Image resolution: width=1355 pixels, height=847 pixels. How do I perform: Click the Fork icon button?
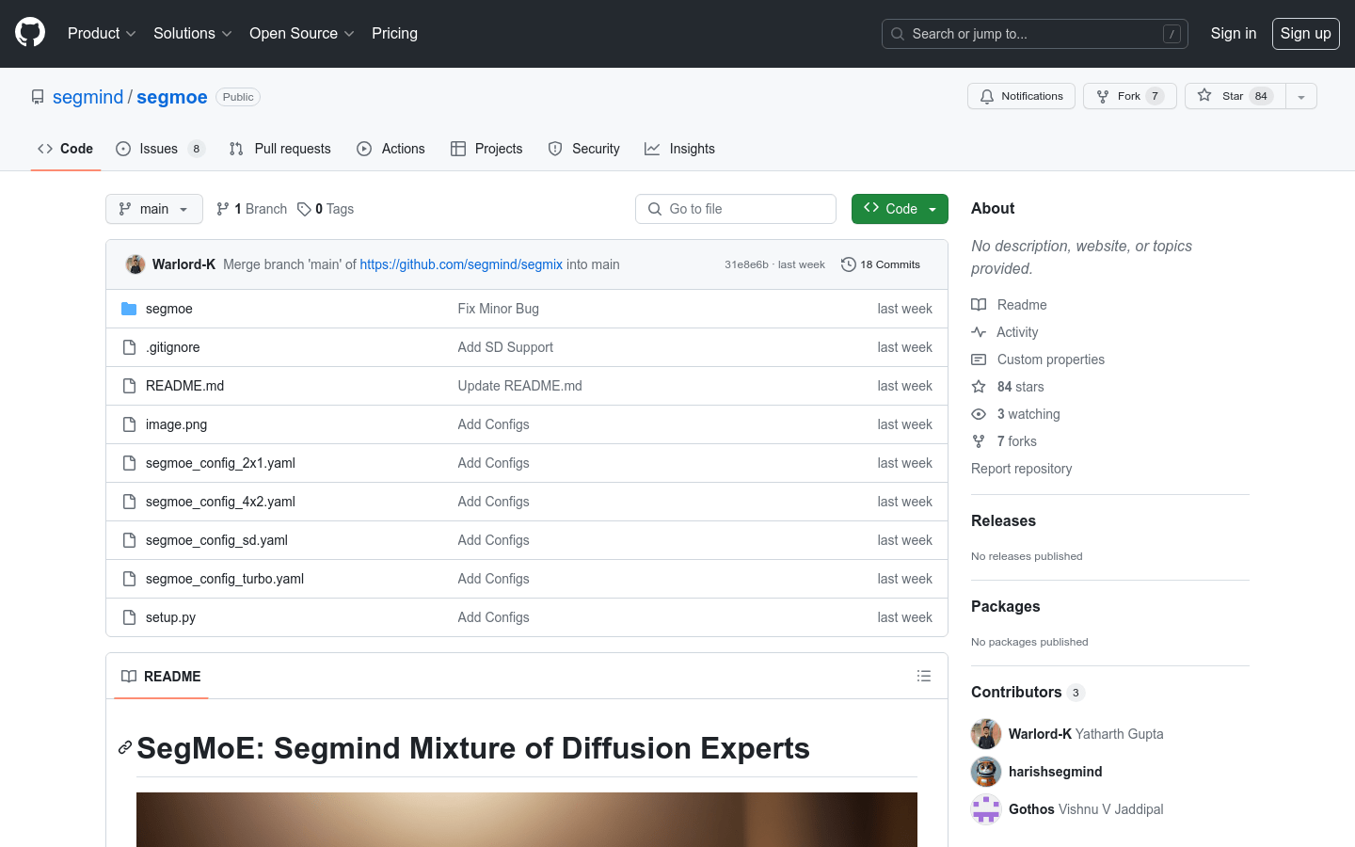(1129, 96)
